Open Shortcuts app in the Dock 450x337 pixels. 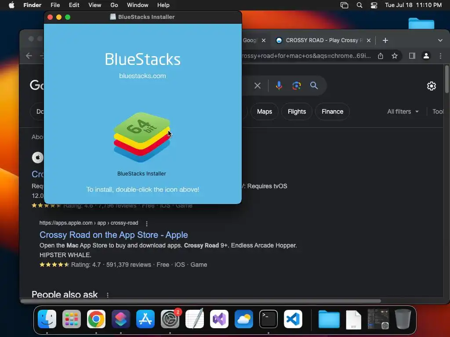pos(121,319)
